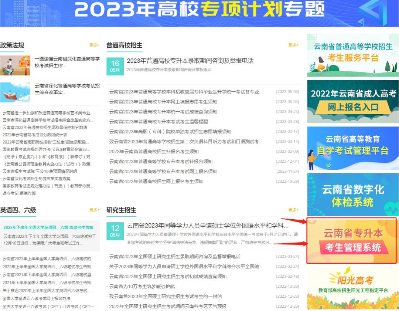
Task: Click 云南省为10万考生筑梦暖心护航 article link
Action: pos(142,287)
